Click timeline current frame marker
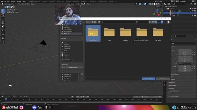The width and height of the screenshot is (197, 110). click(6, 99)
